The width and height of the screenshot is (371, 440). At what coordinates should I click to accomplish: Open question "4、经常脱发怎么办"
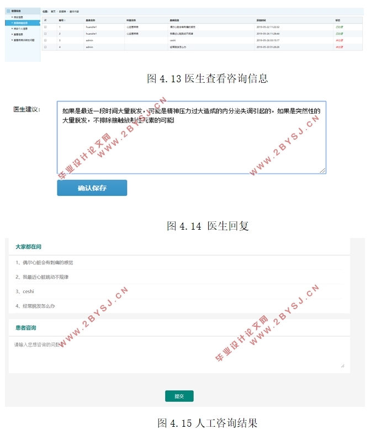pyautogui.click(x=35, y=306)
